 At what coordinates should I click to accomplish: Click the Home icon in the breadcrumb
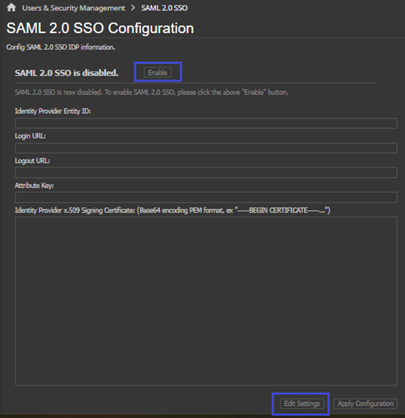tap(11, 7)
